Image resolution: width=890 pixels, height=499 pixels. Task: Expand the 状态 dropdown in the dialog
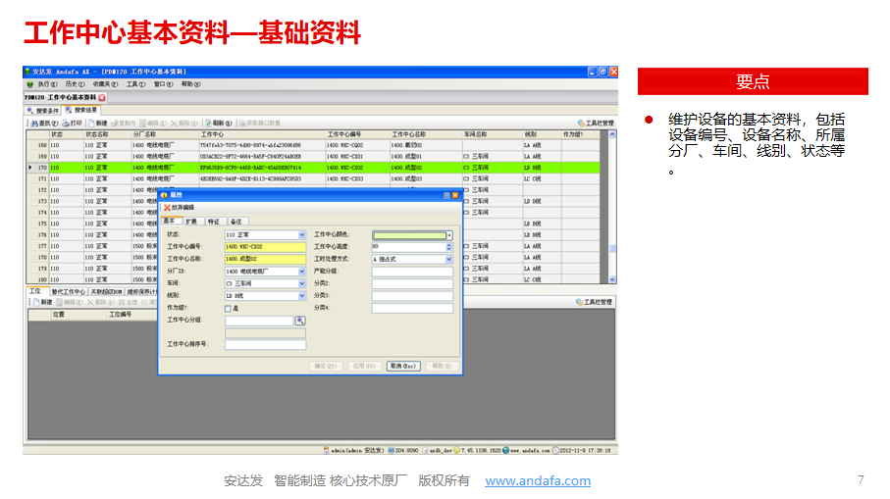(x=301, y=235)
